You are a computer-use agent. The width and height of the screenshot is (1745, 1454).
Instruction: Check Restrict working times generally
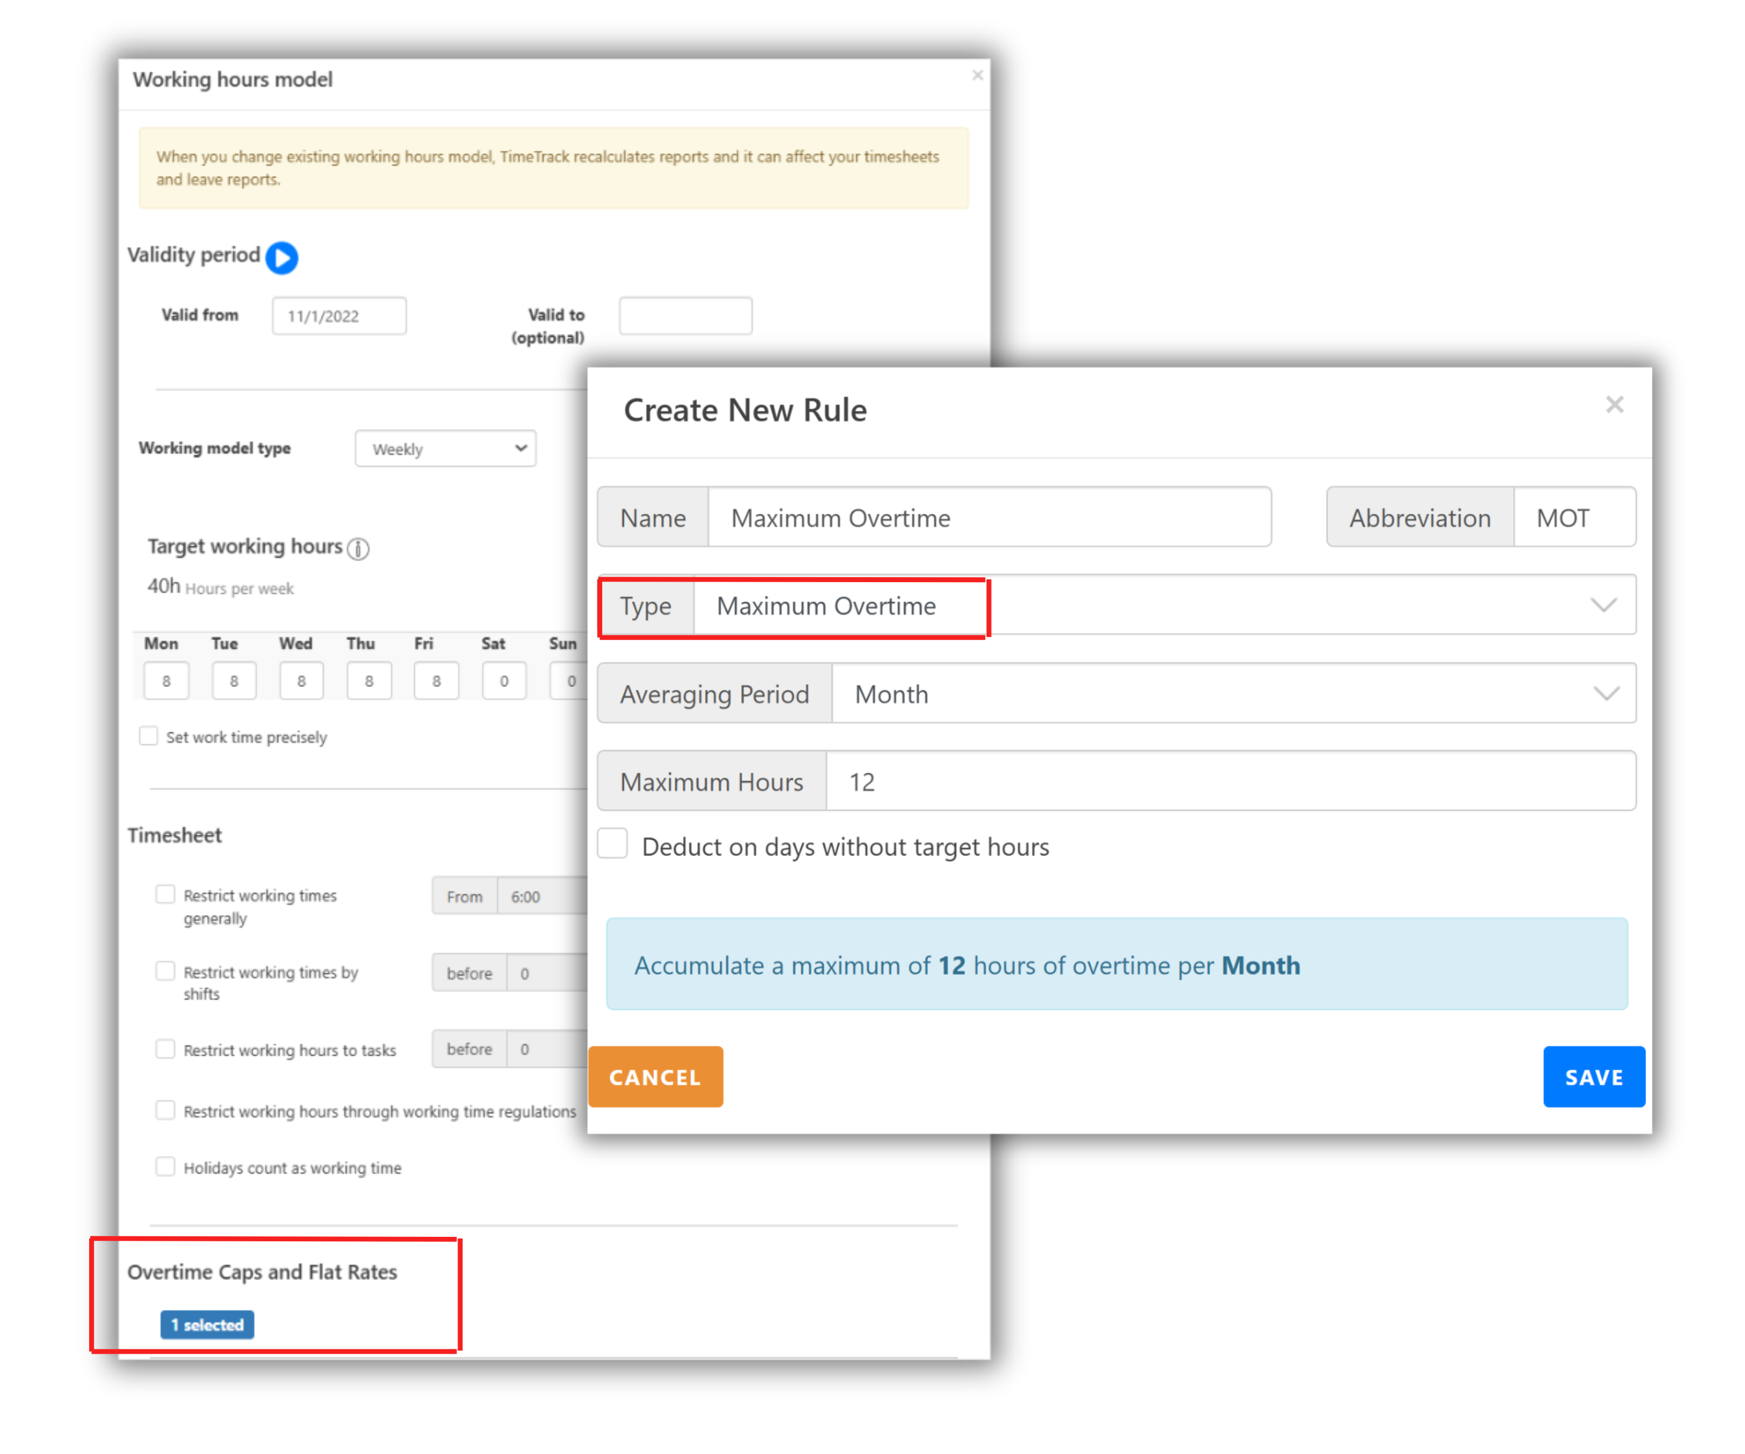(165, 894)
